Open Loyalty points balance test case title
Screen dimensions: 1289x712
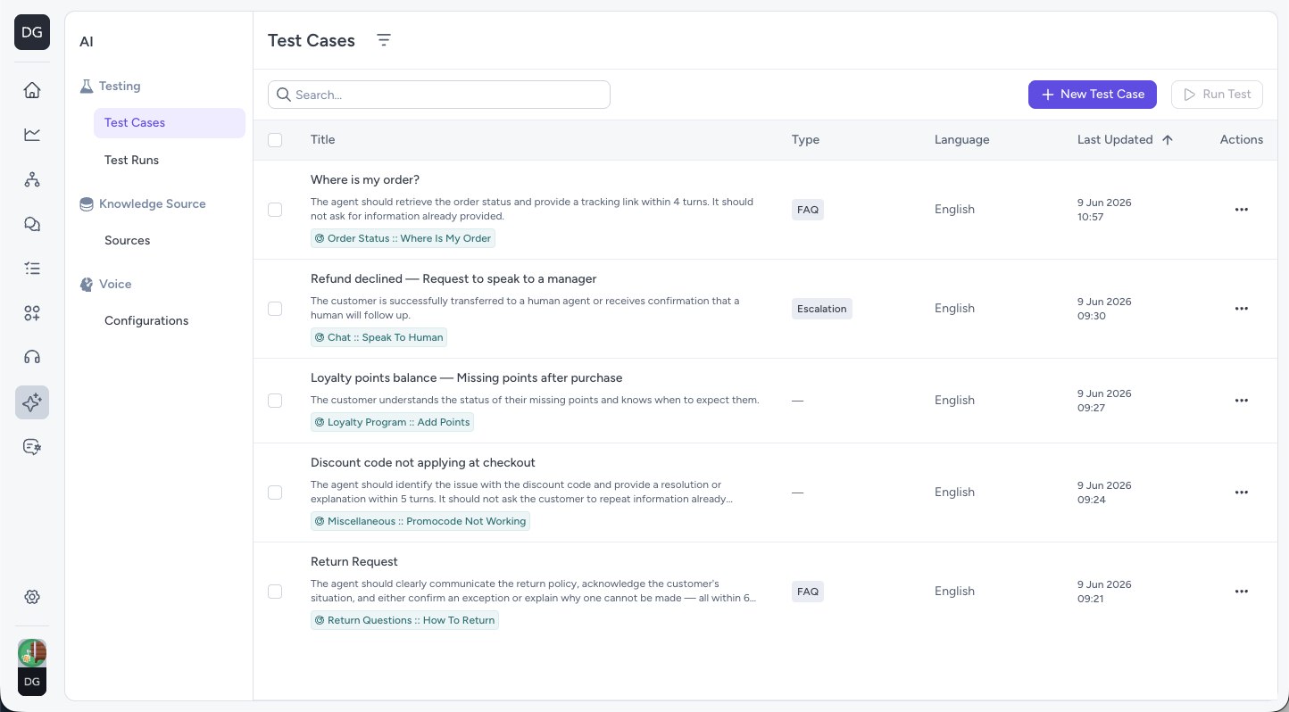click(467, 378)
